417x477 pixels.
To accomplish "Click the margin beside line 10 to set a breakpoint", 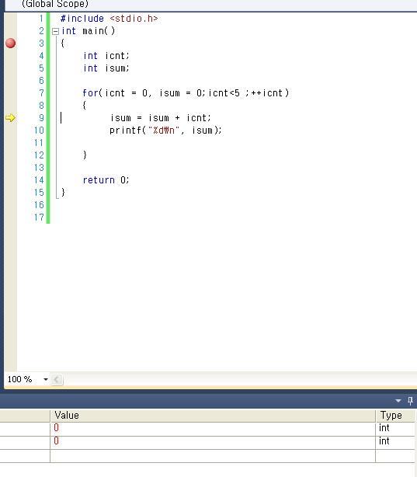I will click(10, 131).
